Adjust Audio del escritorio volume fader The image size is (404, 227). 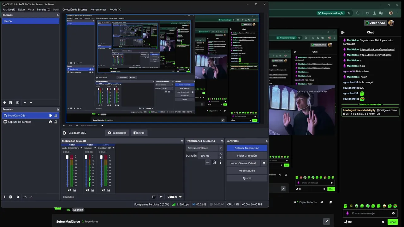tap(67, 157)
